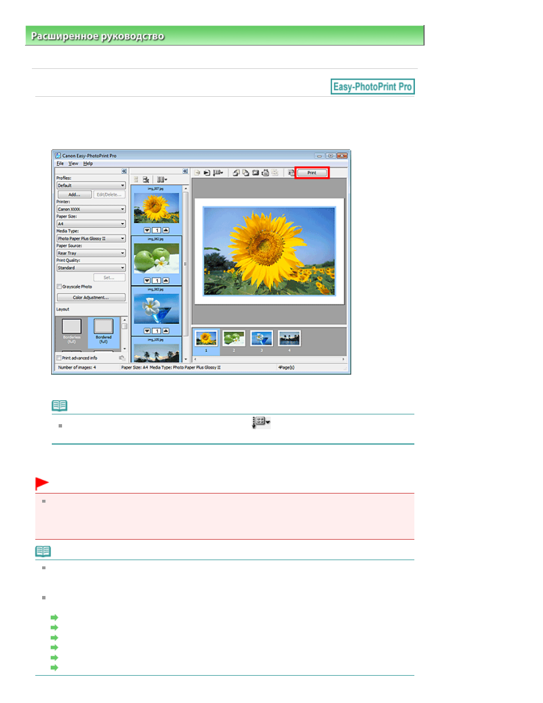The height and width of the screenshot is (703, 543).
Task: Click the image list vertical scrollbar
Action: [186, 274]
